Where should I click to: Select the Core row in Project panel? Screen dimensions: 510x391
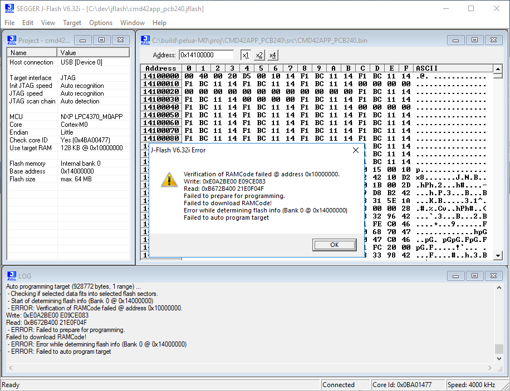point(68,125)
